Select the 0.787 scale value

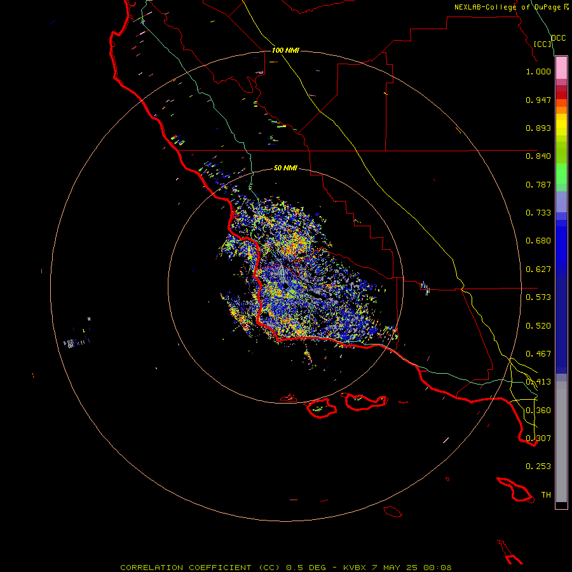[x=538, y=184]
